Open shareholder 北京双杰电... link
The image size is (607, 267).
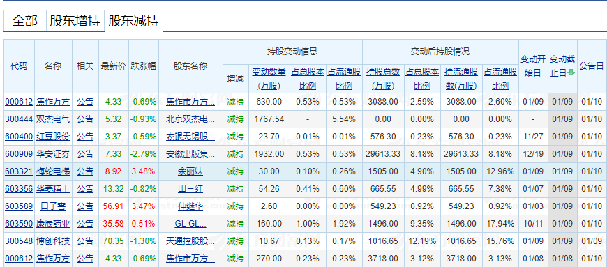(x=190, y=119)
